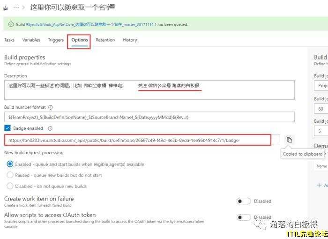
Task: Click the build definition name title
Action: [x=73, y=7]
